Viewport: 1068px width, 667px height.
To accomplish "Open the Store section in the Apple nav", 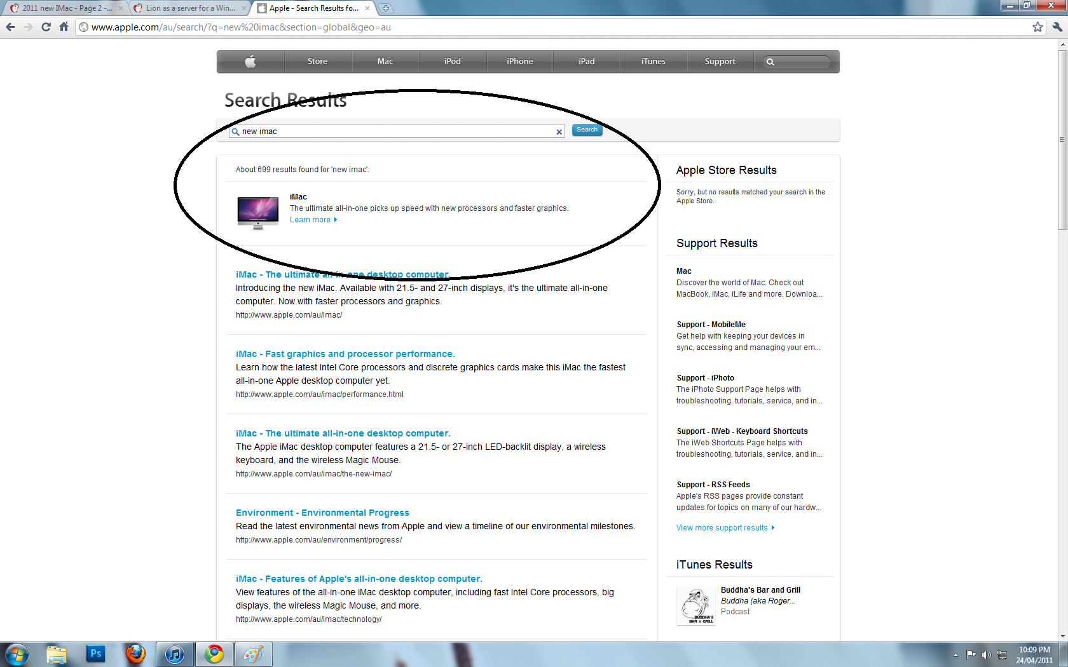I will coord(317,62).
